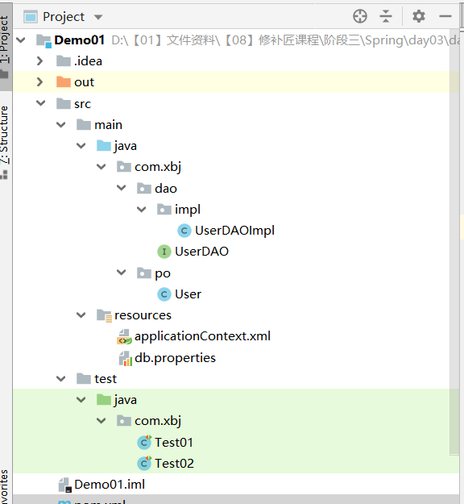The width and height of the screenshot is (464, 504).
Task: Expand the .idea folder
Action: [x=39, y=61]
